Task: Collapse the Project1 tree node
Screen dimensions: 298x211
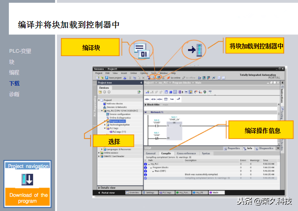Action: [x=99, y=100]
